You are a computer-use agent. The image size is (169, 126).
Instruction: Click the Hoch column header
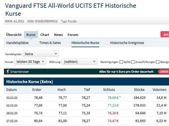point(62,90)
